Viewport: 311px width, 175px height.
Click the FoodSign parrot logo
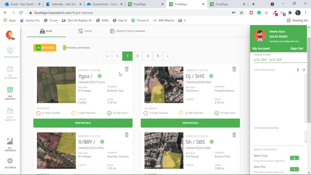point(10,35)
